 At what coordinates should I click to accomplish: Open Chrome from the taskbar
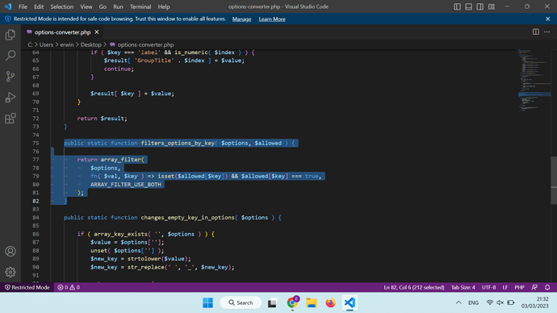coord(292,303)
